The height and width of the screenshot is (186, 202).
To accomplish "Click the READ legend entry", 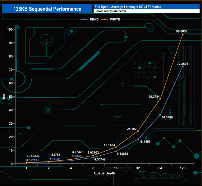I will click(90, 20).
